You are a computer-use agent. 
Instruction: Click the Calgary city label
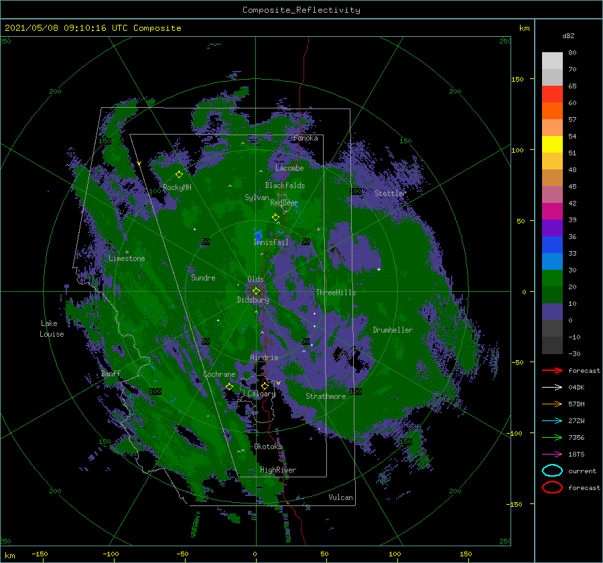point(261,394)
